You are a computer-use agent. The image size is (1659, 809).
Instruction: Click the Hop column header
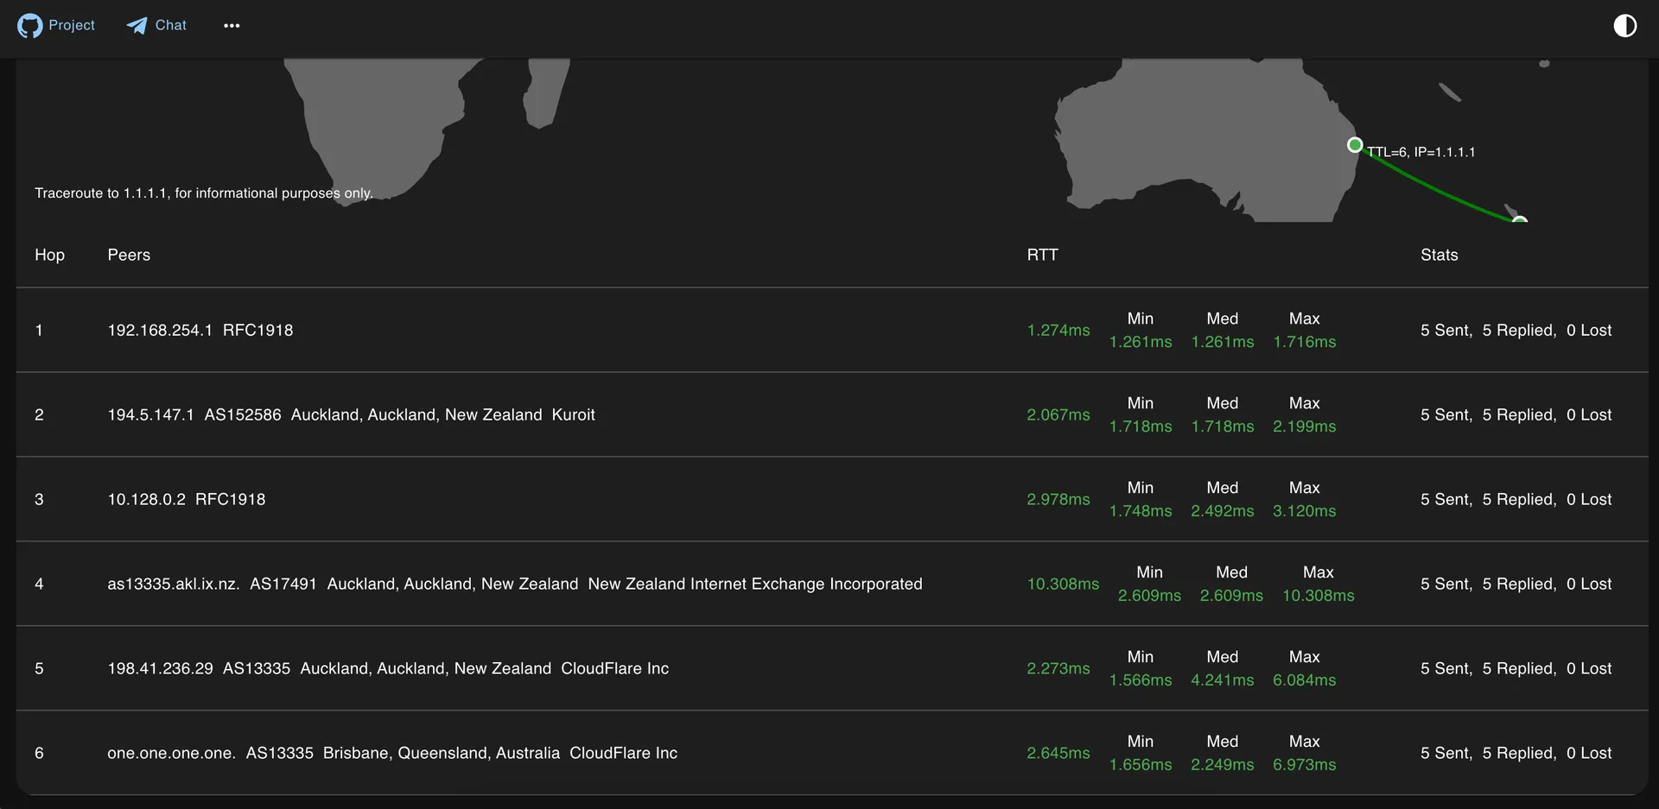49,256
